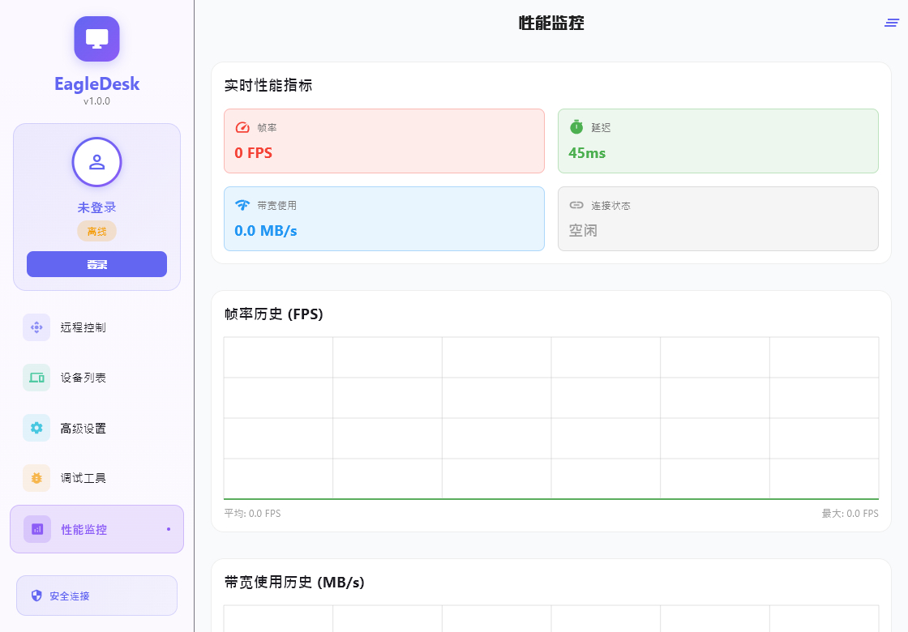Click the active dot beside 性能监控
The image size is (908, 632).
pos(168,529)
